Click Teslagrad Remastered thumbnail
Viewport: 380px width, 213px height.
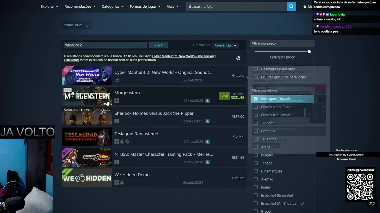pyautogui.click(x=87, y=137)
